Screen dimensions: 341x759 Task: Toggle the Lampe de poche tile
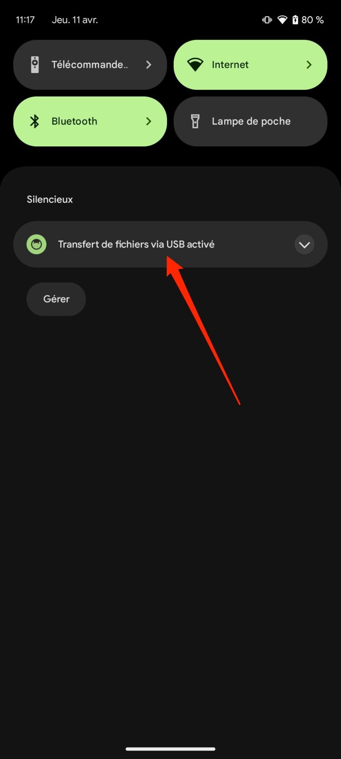pos(251,121)
